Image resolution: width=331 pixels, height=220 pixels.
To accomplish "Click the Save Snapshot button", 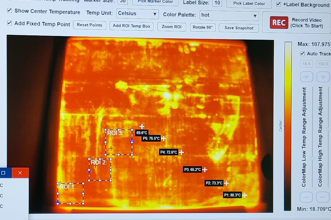I will click(x=239, y=28).
